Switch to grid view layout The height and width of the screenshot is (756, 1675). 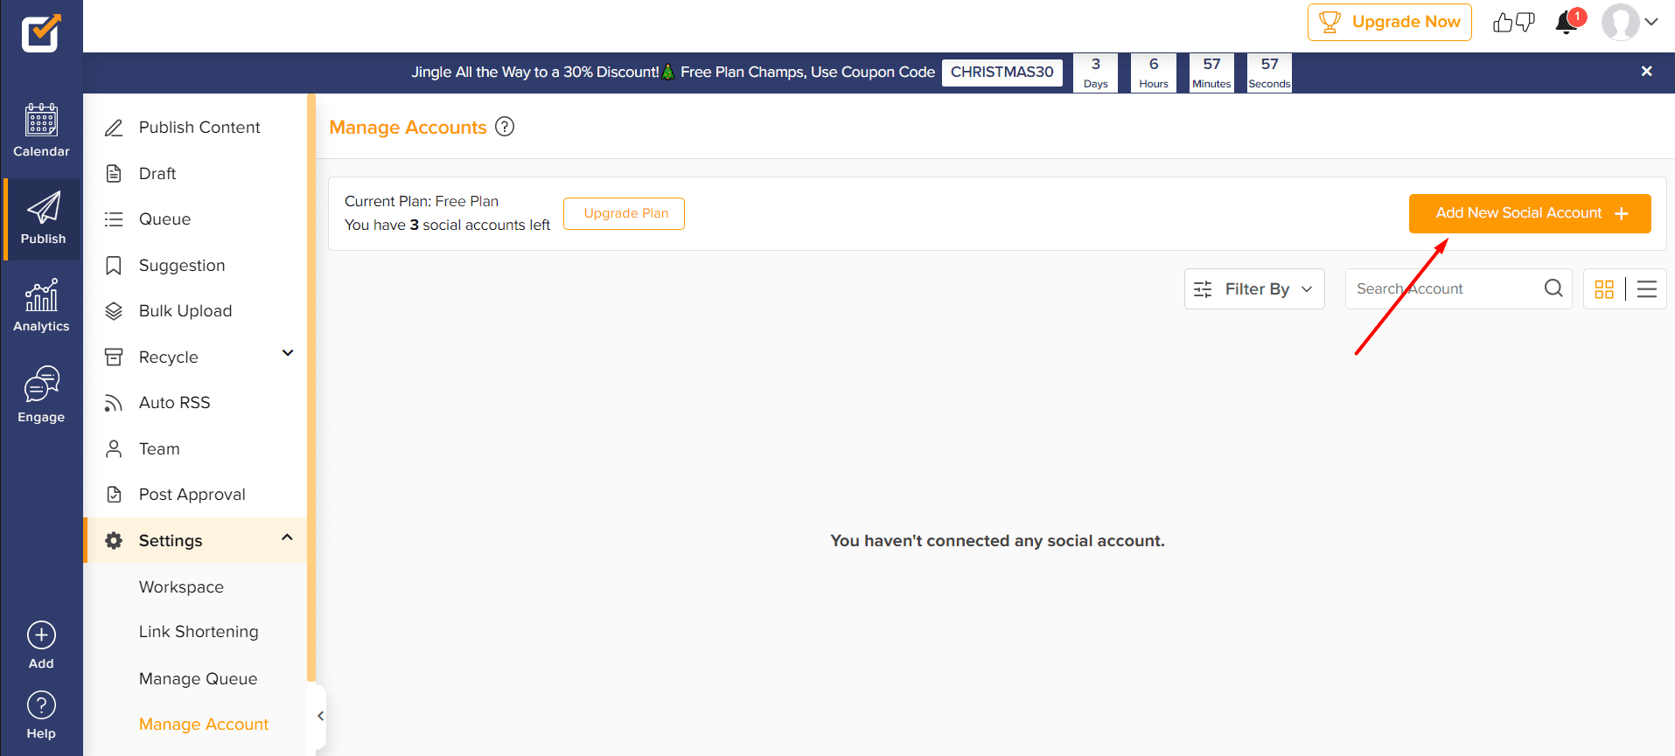1603,289
